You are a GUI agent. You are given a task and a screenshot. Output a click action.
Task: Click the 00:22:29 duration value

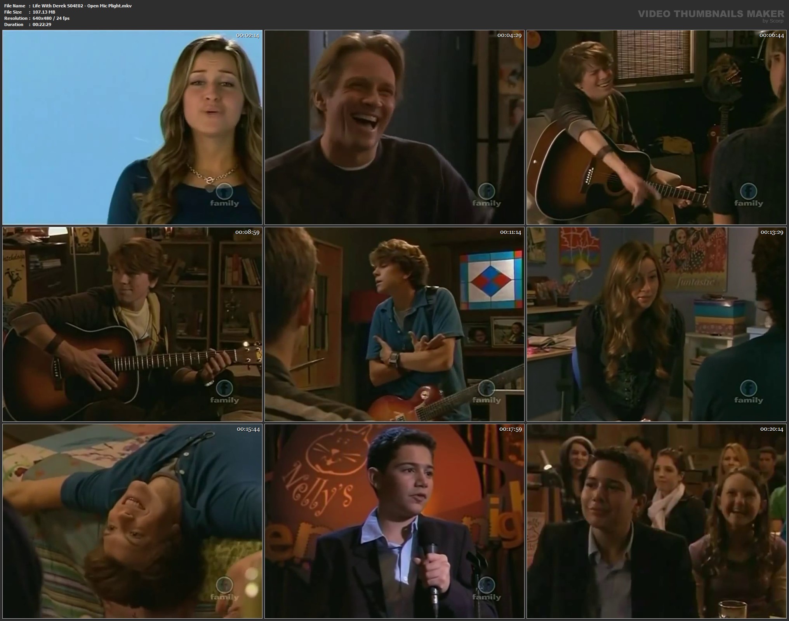pyautogui.click(x=42, y=24)
